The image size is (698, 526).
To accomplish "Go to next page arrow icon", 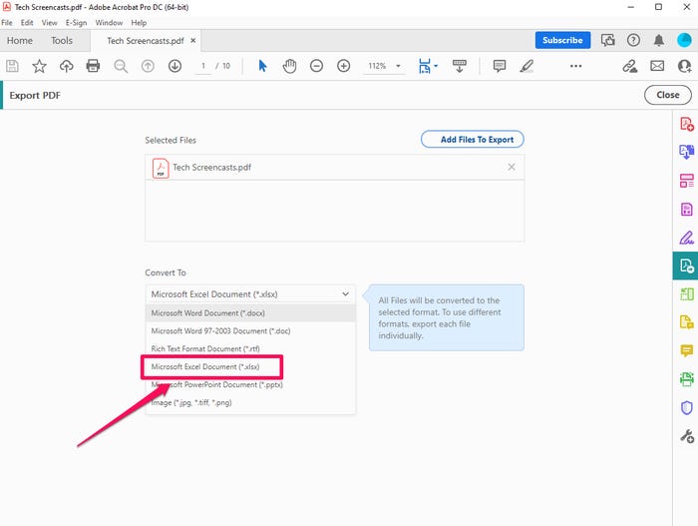I will 174,66.
